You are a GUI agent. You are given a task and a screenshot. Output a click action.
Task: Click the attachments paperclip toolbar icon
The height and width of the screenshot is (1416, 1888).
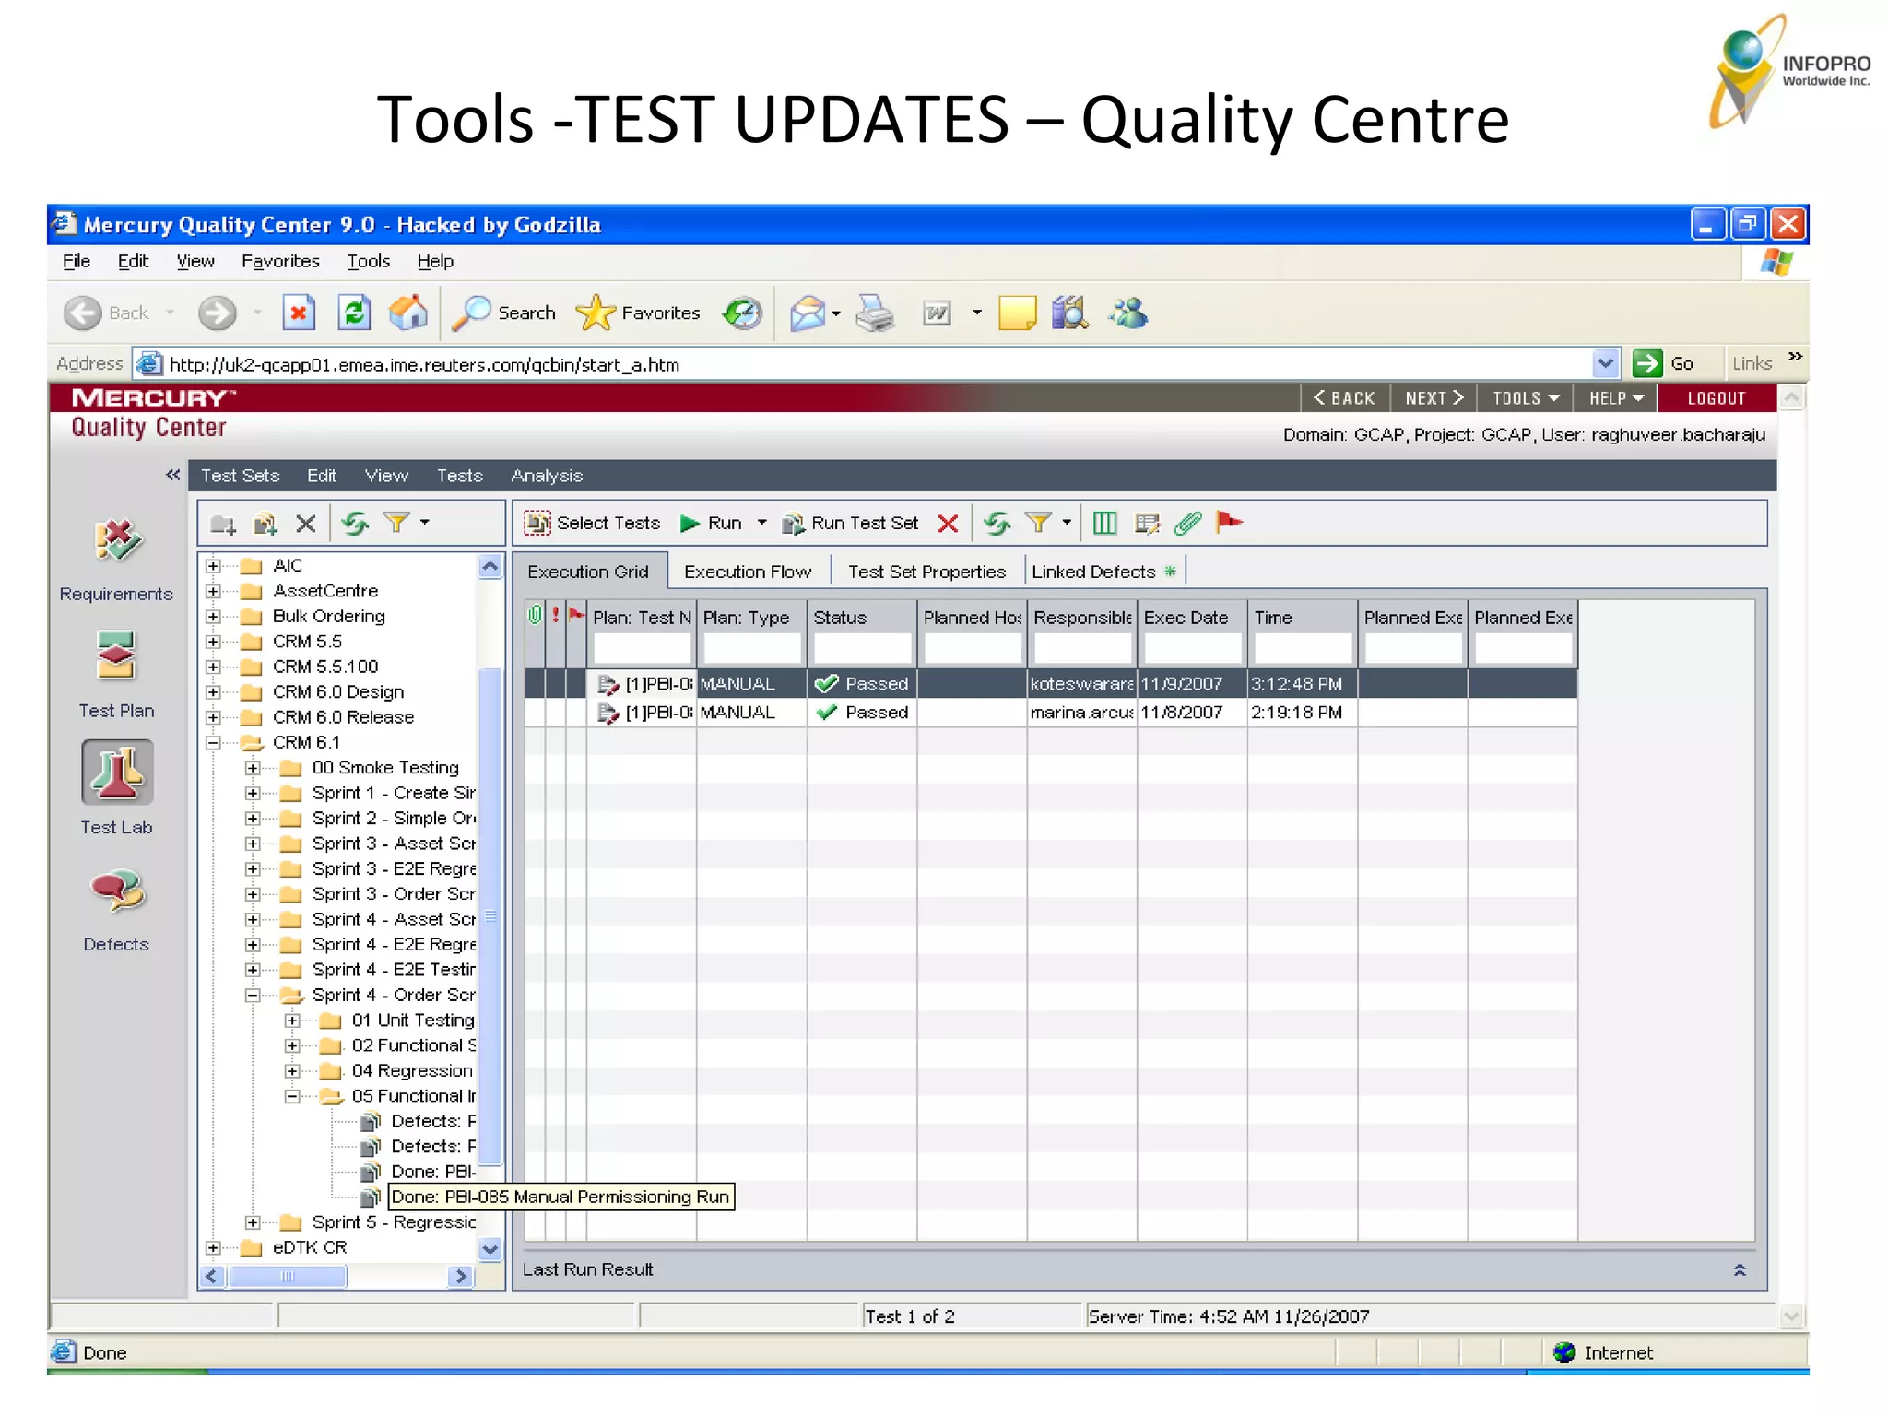[x=1188, y=524]
